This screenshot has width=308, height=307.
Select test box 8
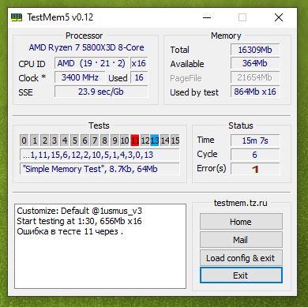pos(104,140)
